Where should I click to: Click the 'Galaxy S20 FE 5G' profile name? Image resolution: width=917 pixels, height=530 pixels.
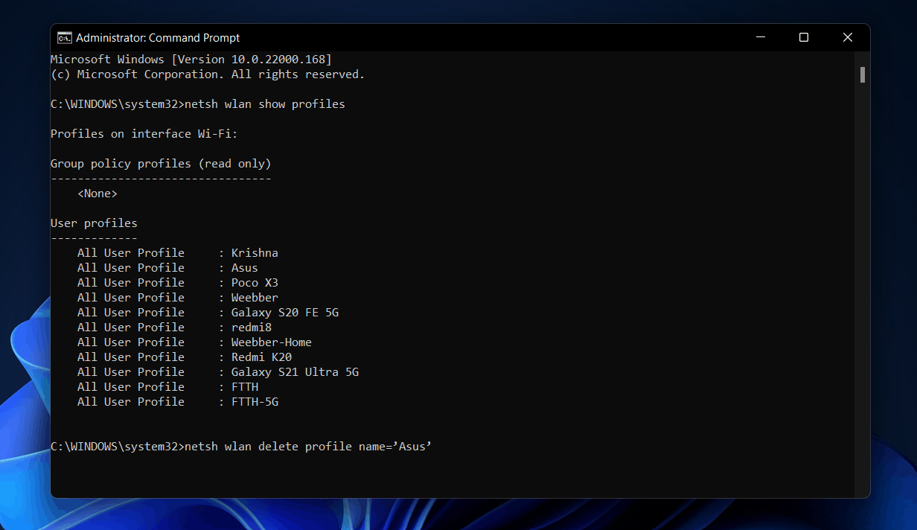click(x=284, y=313)
